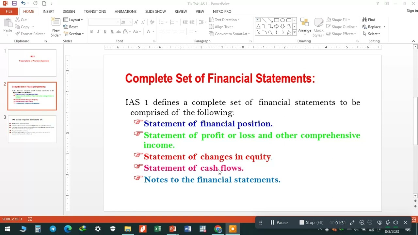Screen dimensions: 418x235
Task: Click the spell check notes icon in status bar
Action: coord(30,219)
